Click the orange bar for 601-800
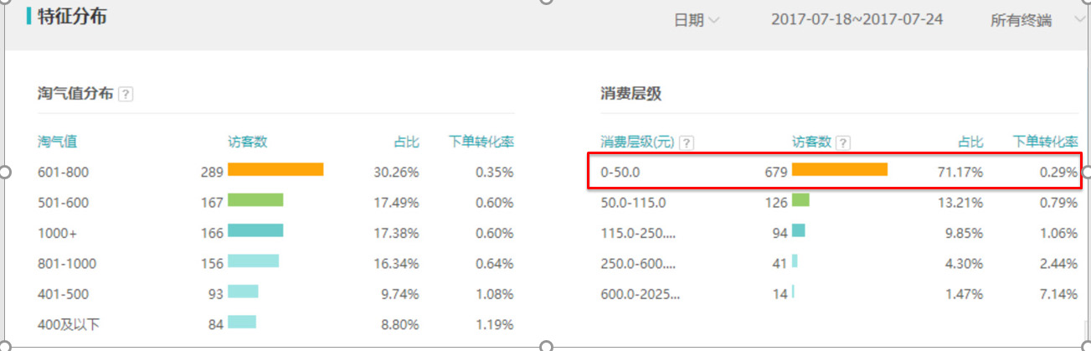Screen dimensions: 1091x351 (275, 170)
